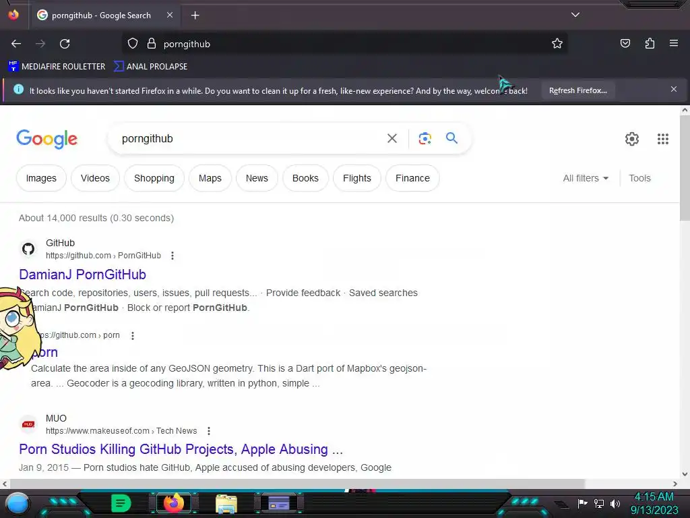Screen dimensions: 690x518
Task: Click About 14,000 results text
Action: [x=96, y=218]
